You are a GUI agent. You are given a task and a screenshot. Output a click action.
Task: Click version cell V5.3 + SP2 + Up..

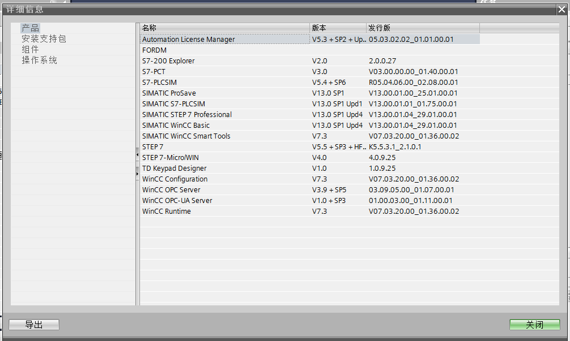coord(338,39)
